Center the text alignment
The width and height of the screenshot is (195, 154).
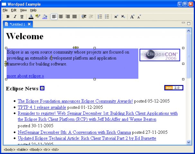tap(61, 16)
